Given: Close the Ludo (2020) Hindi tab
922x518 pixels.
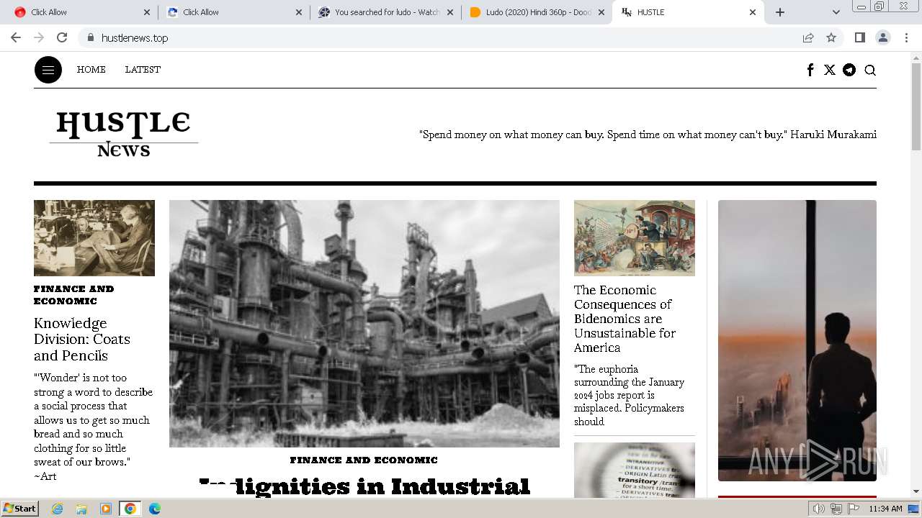Looking at the screenshot, I should [601, 12].
